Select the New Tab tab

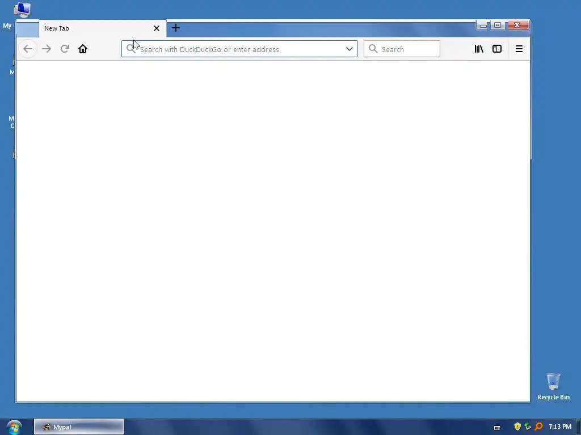coord(102,28)
